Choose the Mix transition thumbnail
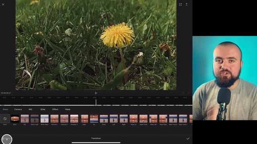 (x=25, y=119)
